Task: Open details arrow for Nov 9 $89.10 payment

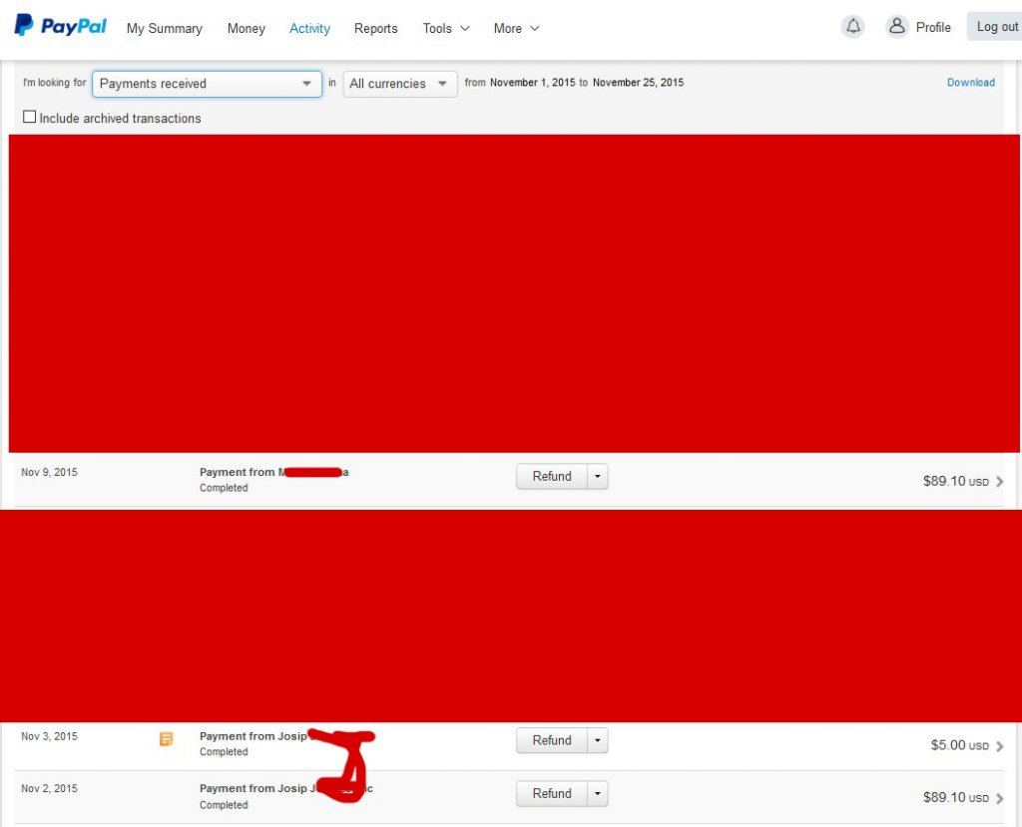Action: (1000, 482)
